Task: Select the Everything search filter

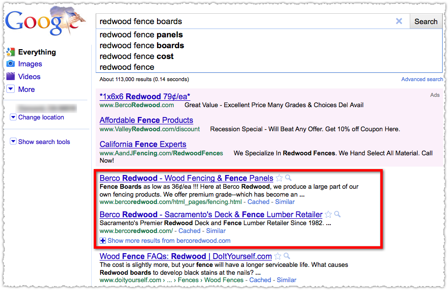Action: click(x=37, y=52)
